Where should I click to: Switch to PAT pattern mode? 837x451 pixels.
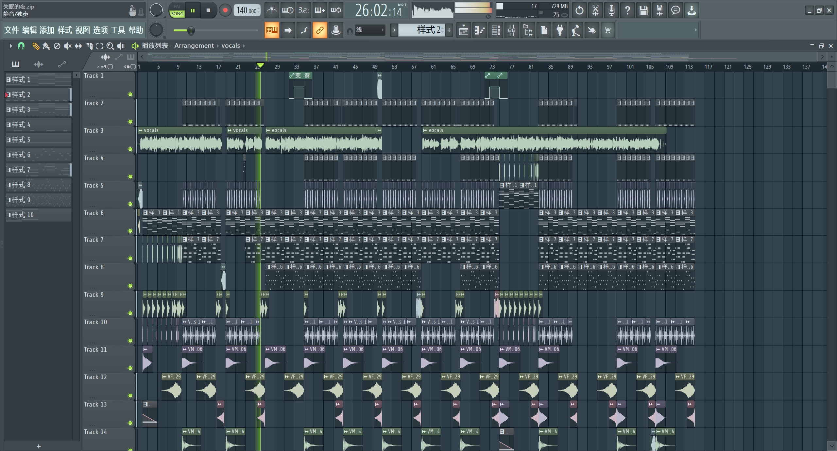(177, 7)
